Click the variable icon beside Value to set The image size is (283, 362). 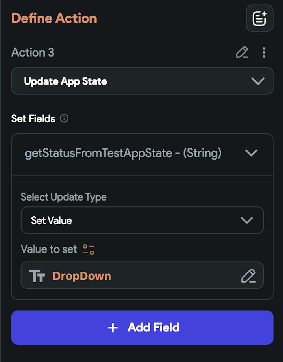click(88, 249)
